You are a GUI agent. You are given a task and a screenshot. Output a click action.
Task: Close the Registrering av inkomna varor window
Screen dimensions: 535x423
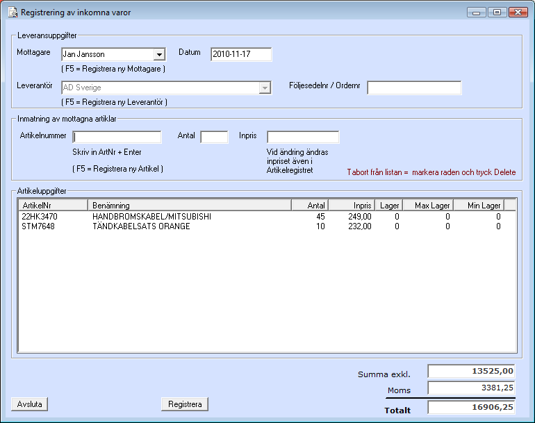(518, 13)
